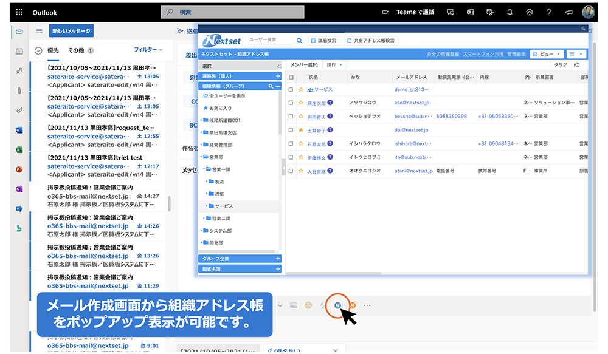
Task: Open the list layout dropdown beside ビュー
Action: [x=576, y=54]
